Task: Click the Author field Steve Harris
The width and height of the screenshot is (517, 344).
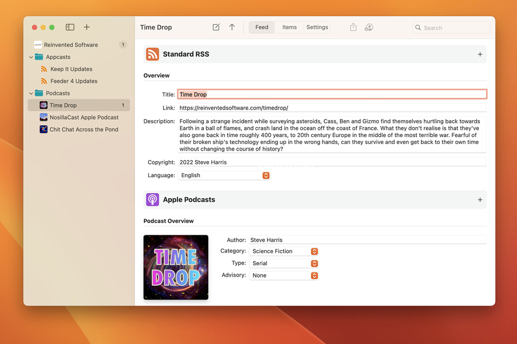Action: click(x=368, y=240)
